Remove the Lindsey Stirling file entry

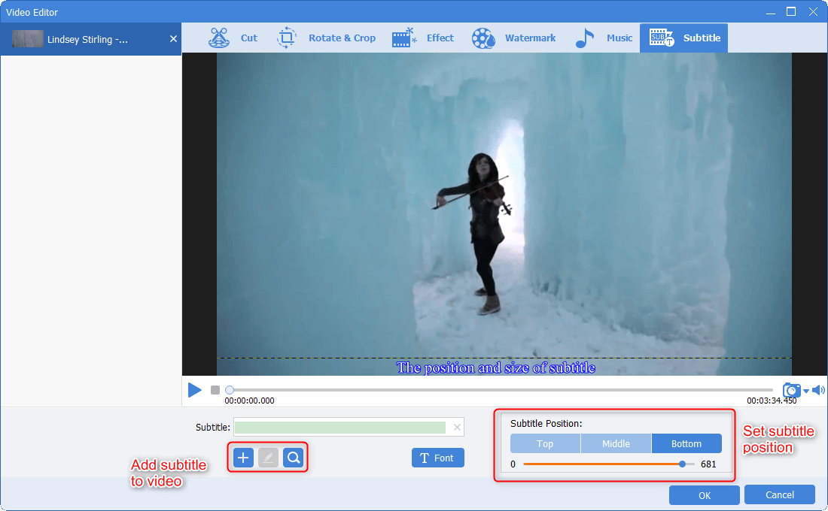[x=173, y=39]
